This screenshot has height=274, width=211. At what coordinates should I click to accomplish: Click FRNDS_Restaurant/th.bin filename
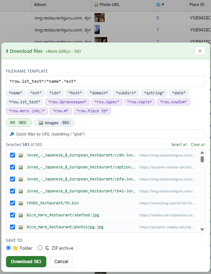53,203
